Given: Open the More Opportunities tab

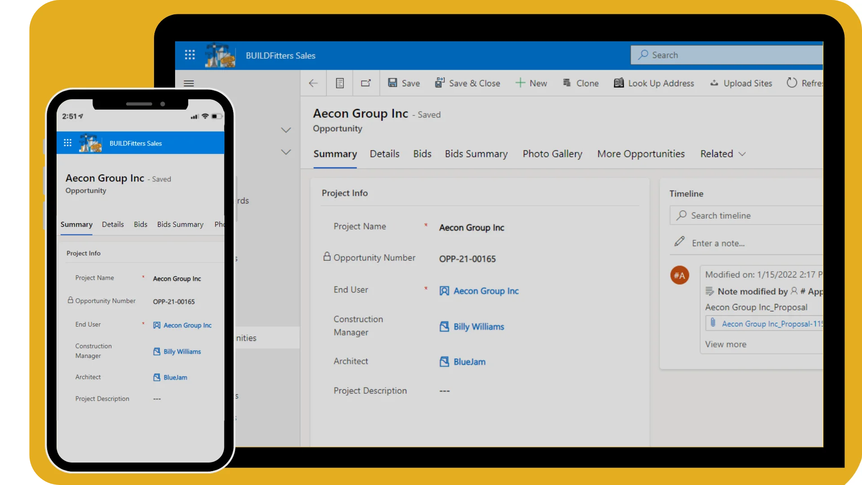Looking at the screenshot, I should (x=641, y=154).
